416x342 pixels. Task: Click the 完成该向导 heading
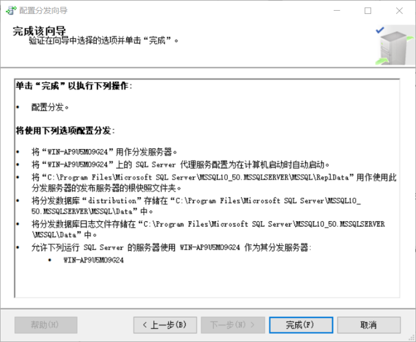pos(40,31)
